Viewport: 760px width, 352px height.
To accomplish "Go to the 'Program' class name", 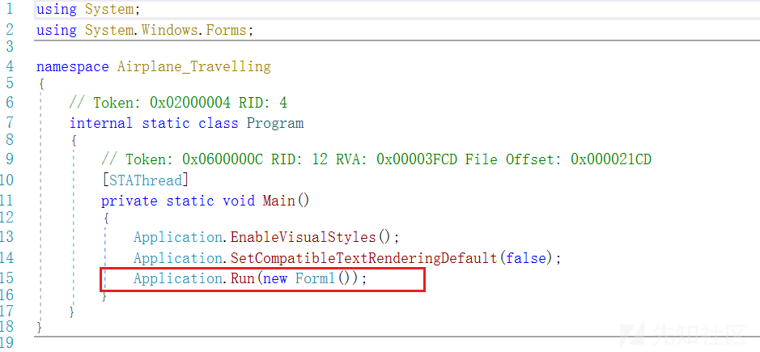I will [x=275, y=123].
